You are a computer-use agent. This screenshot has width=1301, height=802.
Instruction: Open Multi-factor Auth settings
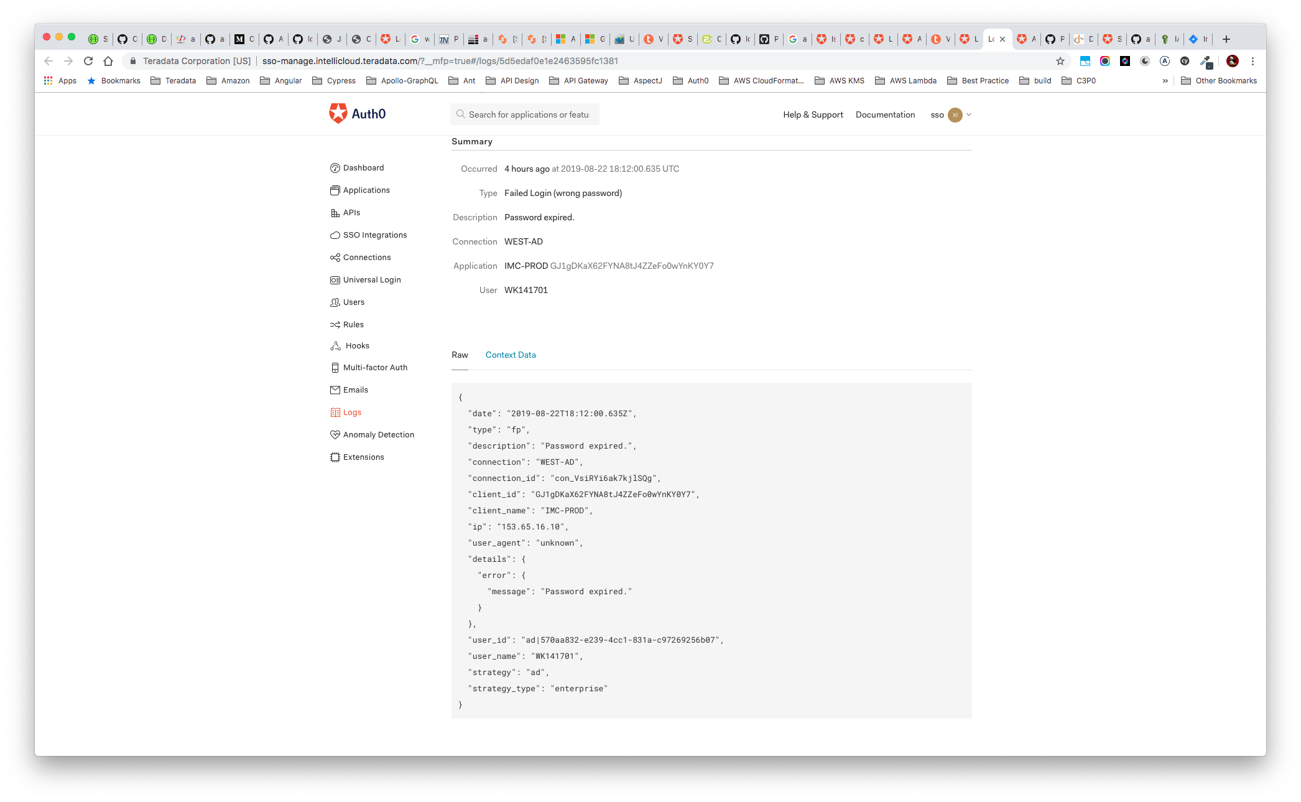coord(375,367)
